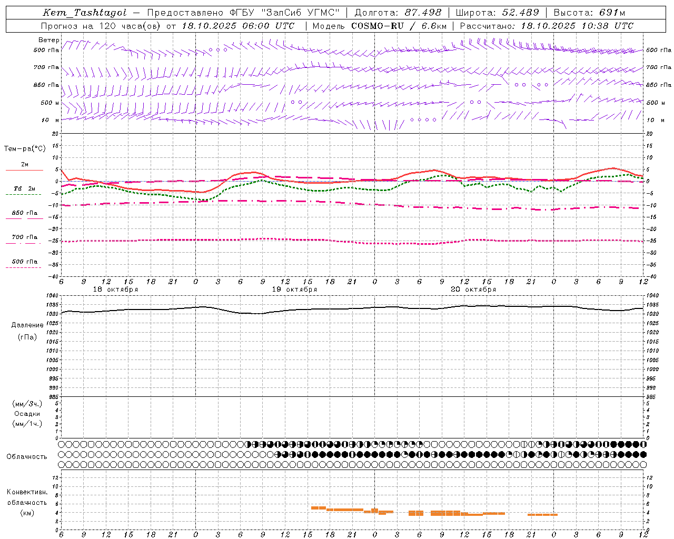Click the Высота: 691м header value
This screenshot has width=674, height=539.
coord(590,13)
